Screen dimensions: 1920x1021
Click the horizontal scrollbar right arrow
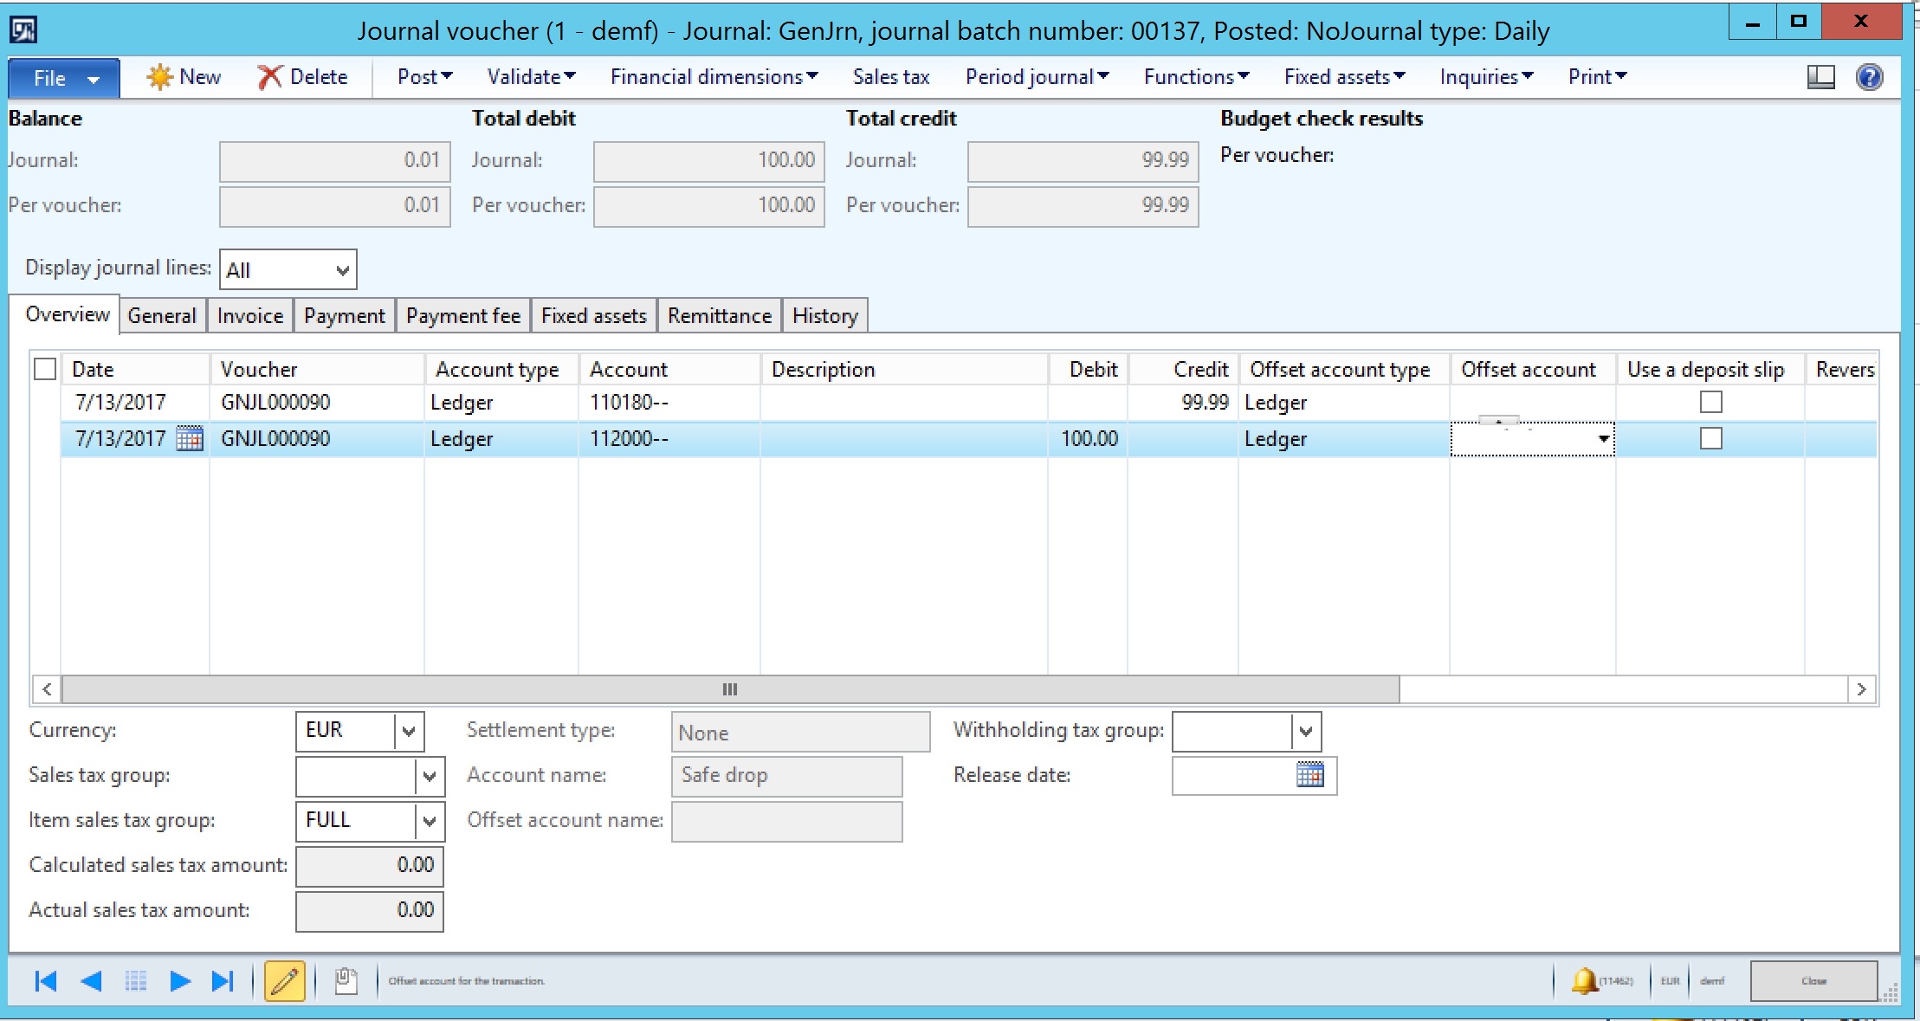coord(1861,689)
